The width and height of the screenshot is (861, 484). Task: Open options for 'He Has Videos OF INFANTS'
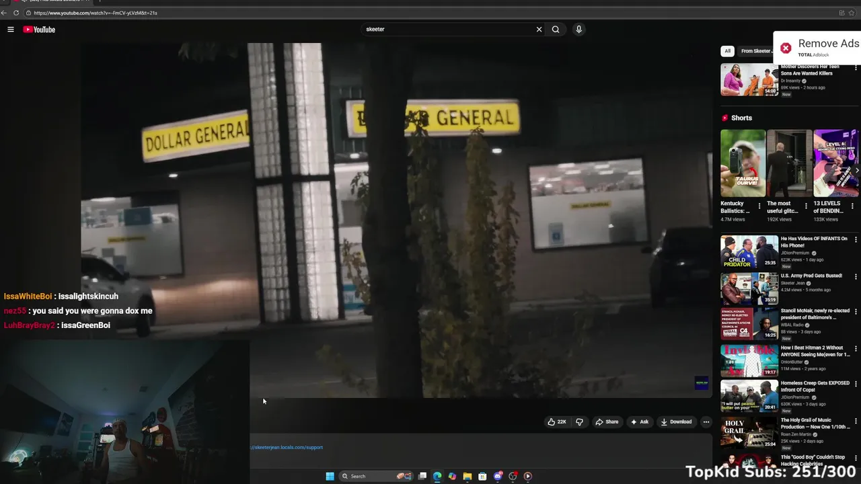(x=856, y=239)
